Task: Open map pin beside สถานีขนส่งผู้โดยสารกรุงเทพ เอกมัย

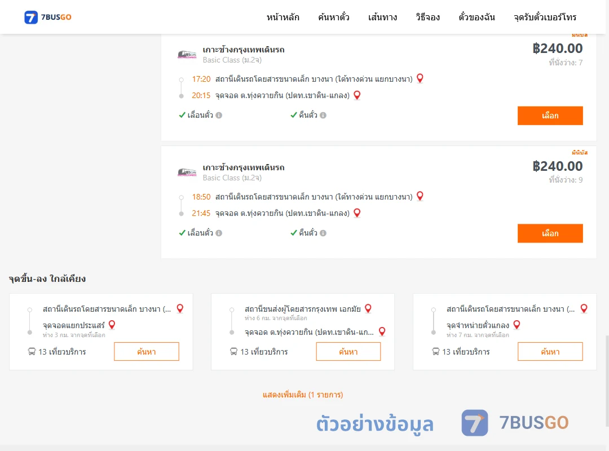Action: (x=368, y=309)
